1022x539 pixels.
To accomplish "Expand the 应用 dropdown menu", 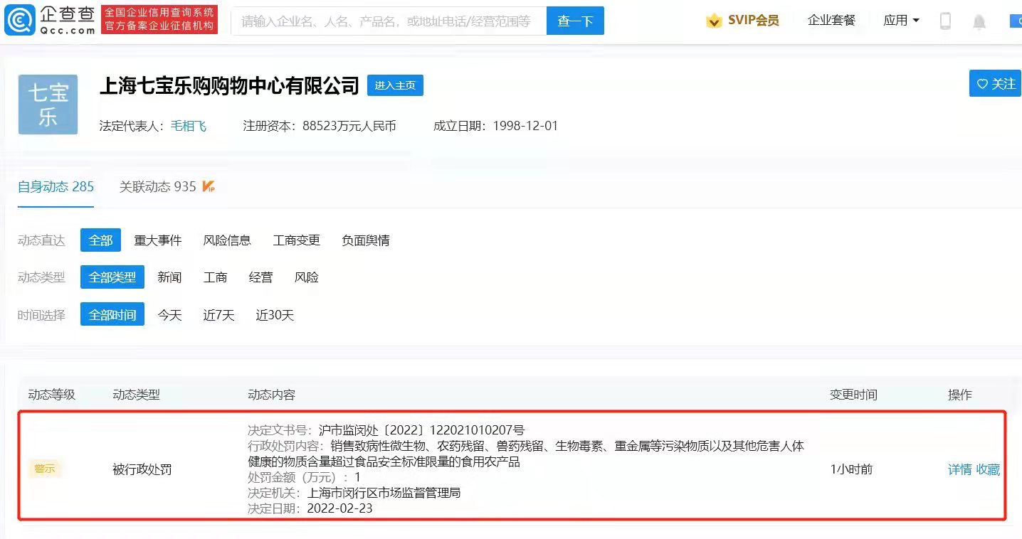I will coord(901,21).
